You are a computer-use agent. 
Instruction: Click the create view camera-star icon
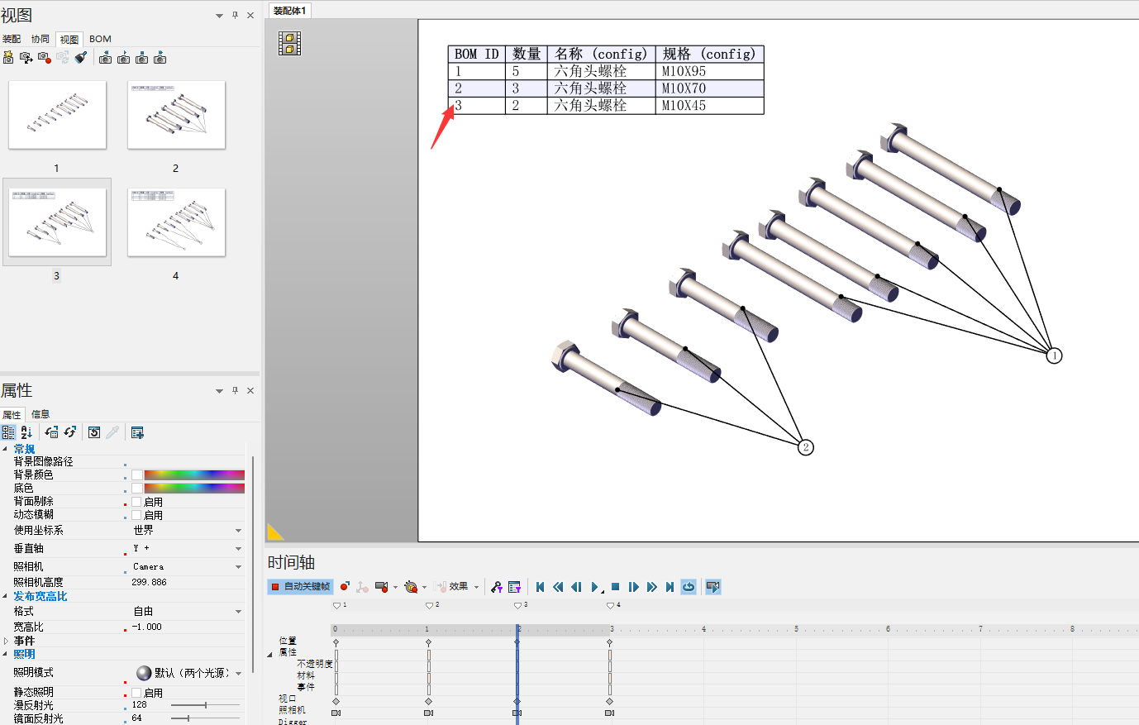[x=8, y=58]
